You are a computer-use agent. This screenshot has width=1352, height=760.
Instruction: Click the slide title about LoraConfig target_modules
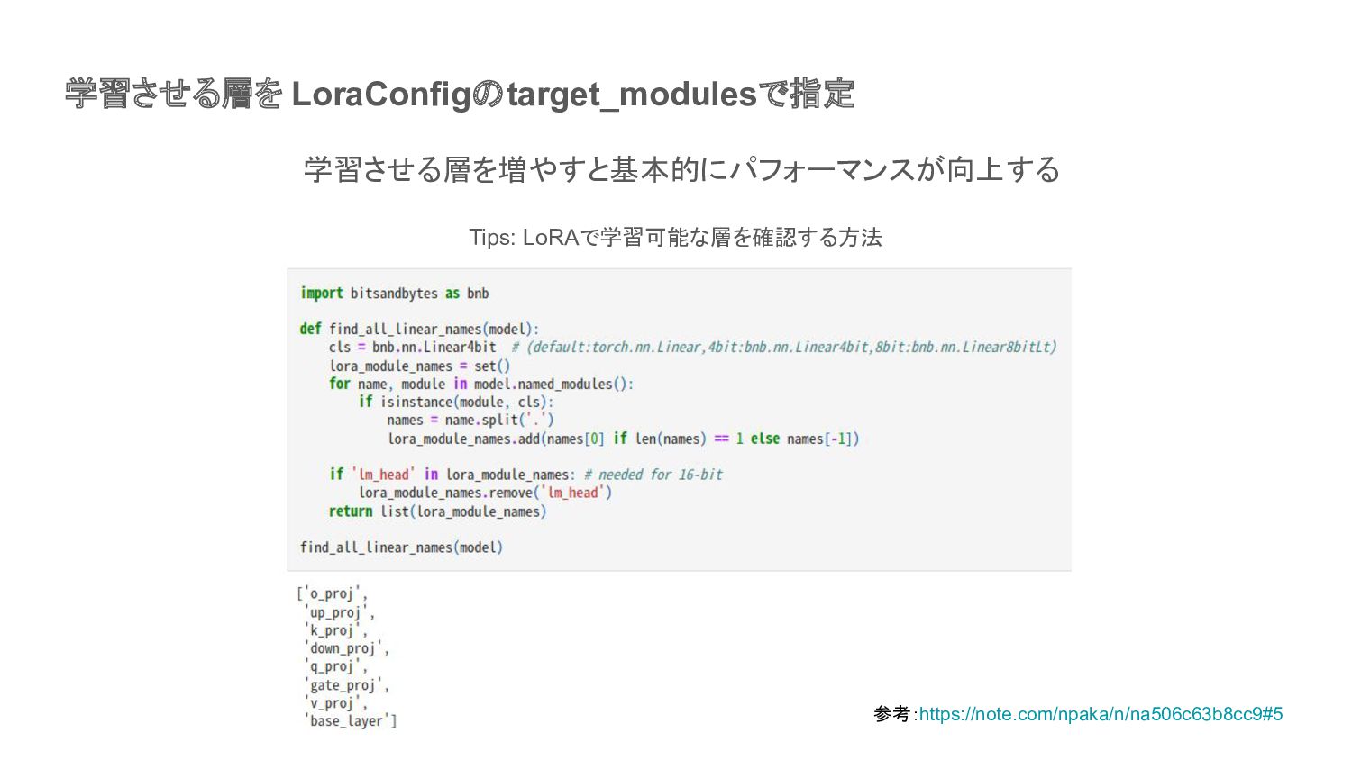[x=460, y=94]
